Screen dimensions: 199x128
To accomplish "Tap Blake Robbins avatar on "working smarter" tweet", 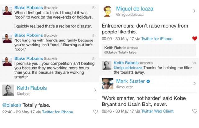I will click(7, 61).
